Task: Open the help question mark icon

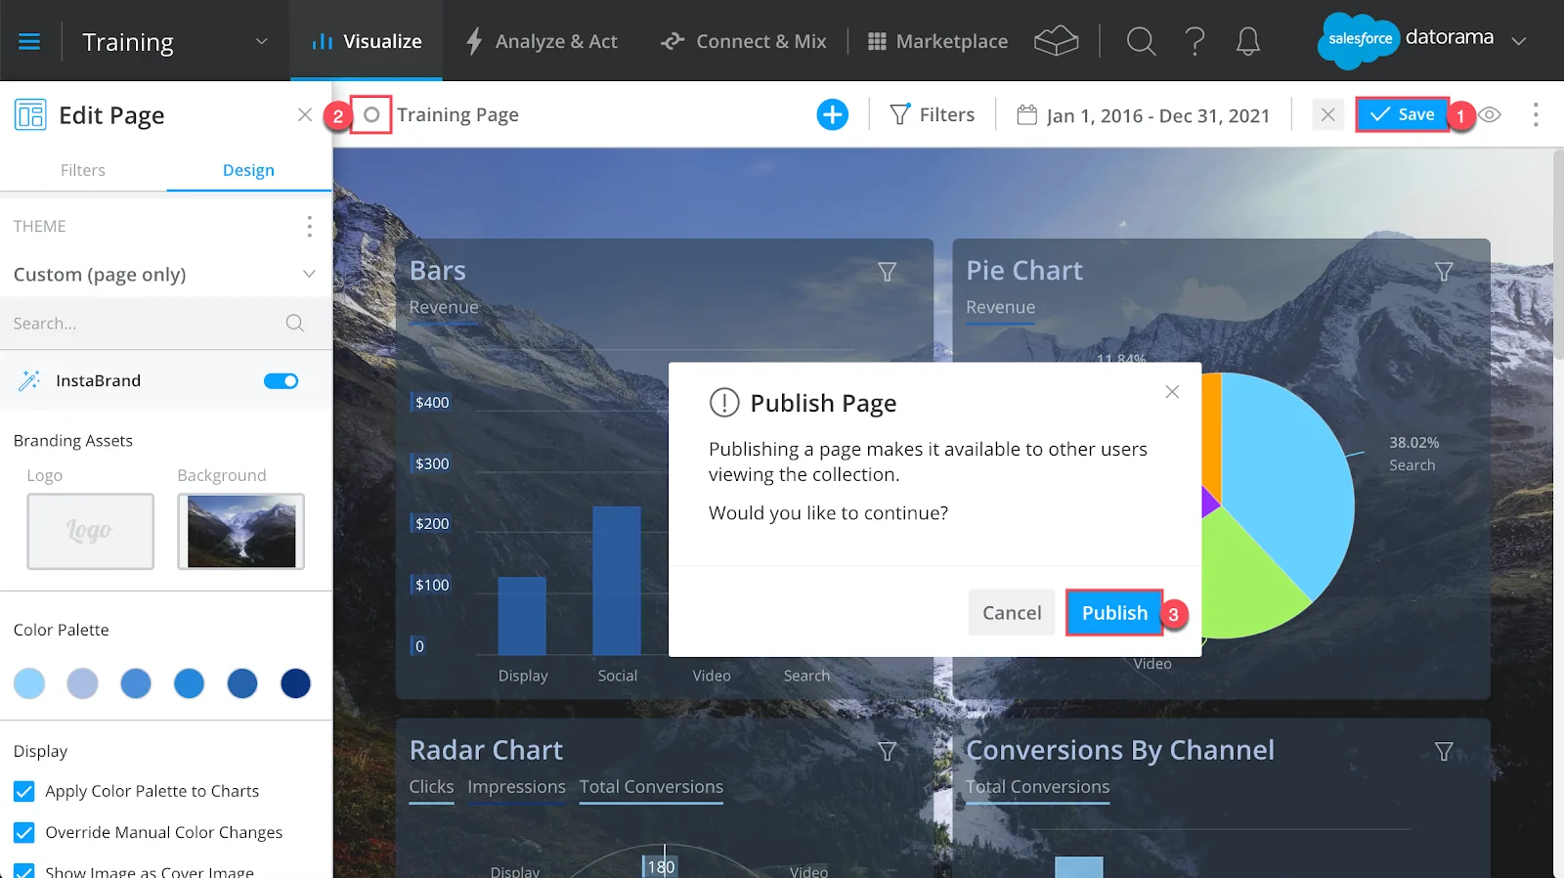Action: pyautogui.click(x=1195, y=41)
